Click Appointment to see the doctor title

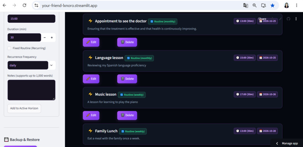[121, 21]
